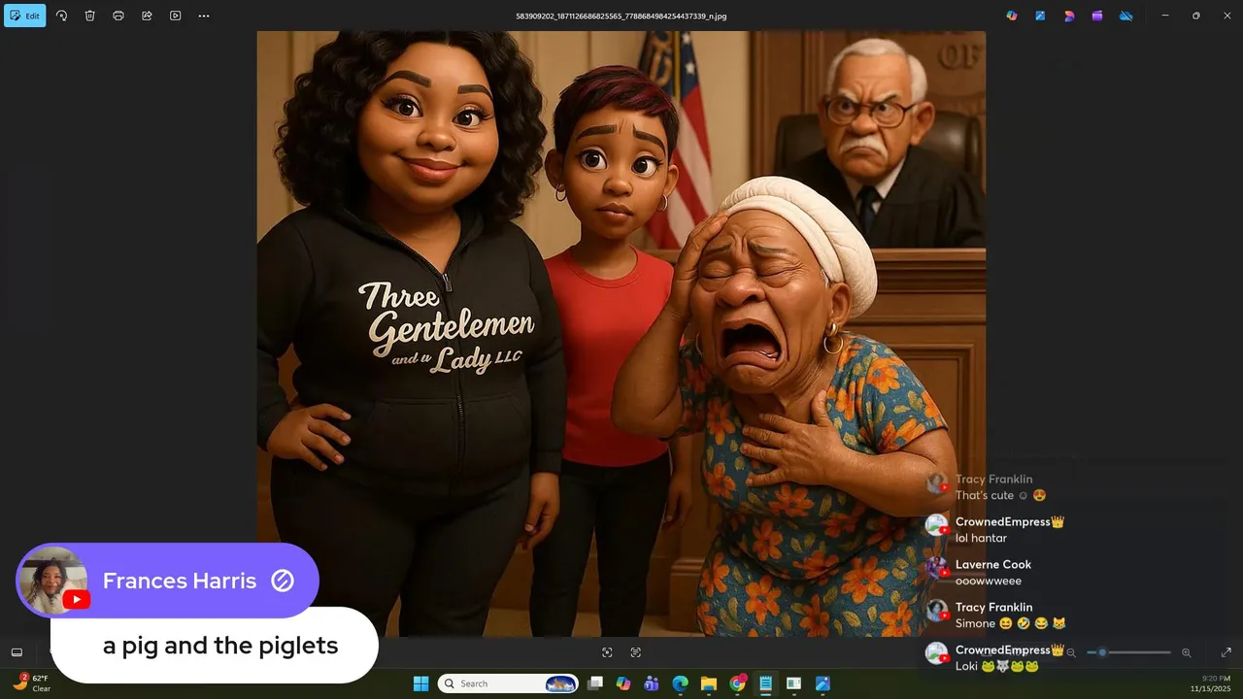Open the See more ellipsis menu
Image resolution: width=1243 pixels, height=699 pixels.
204,16
